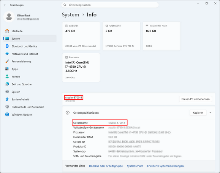220x173 pixels.
Task: Open Windows Update settings
Action: click(x=30, y=114)
